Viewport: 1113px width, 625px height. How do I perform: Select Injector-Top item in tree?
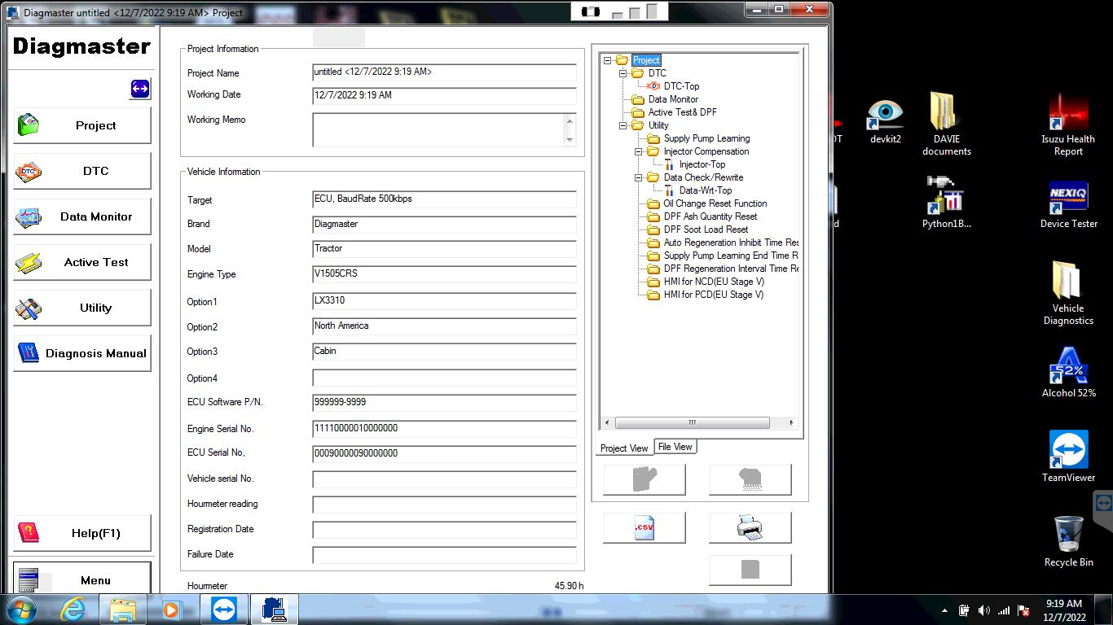[x=702, y=164]
